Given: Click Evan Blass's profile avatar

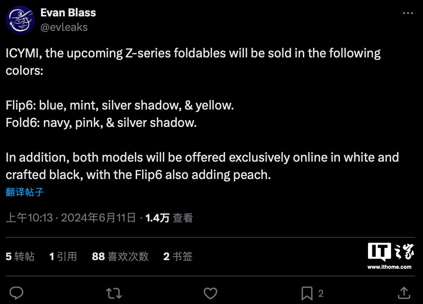Looking at the screenshot, I should coord(20,20).
